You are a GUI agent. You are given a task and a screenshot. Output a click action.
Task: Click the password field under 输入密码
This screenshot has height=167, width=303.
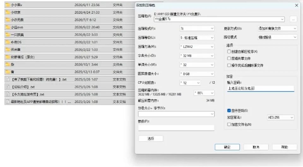[x=261, y=88]
